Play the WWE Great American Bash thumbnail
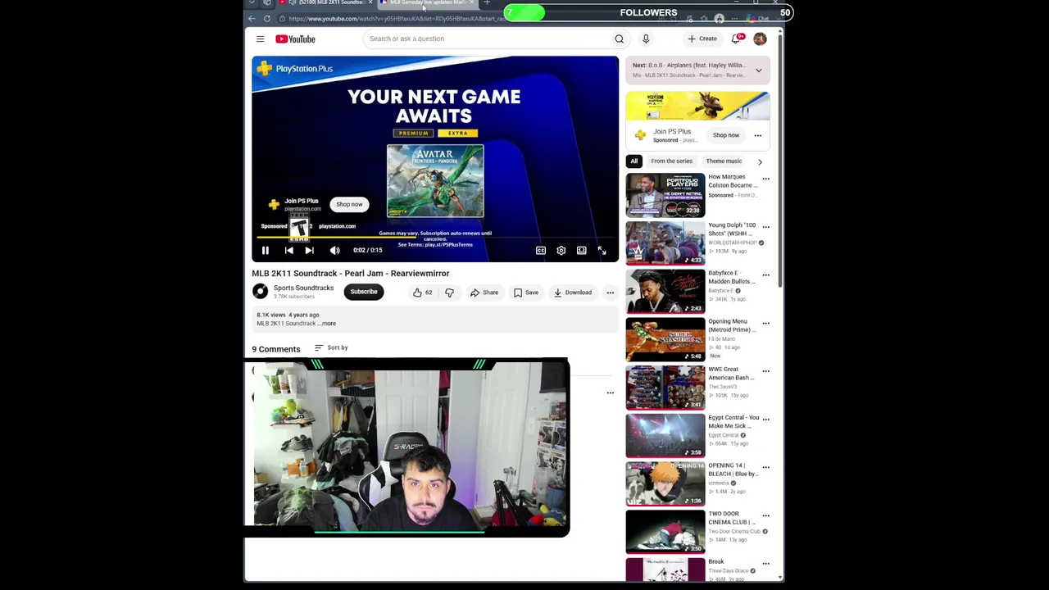Image resolution: width=1049 pixels, height=590 pixels. tap(665, 388)
